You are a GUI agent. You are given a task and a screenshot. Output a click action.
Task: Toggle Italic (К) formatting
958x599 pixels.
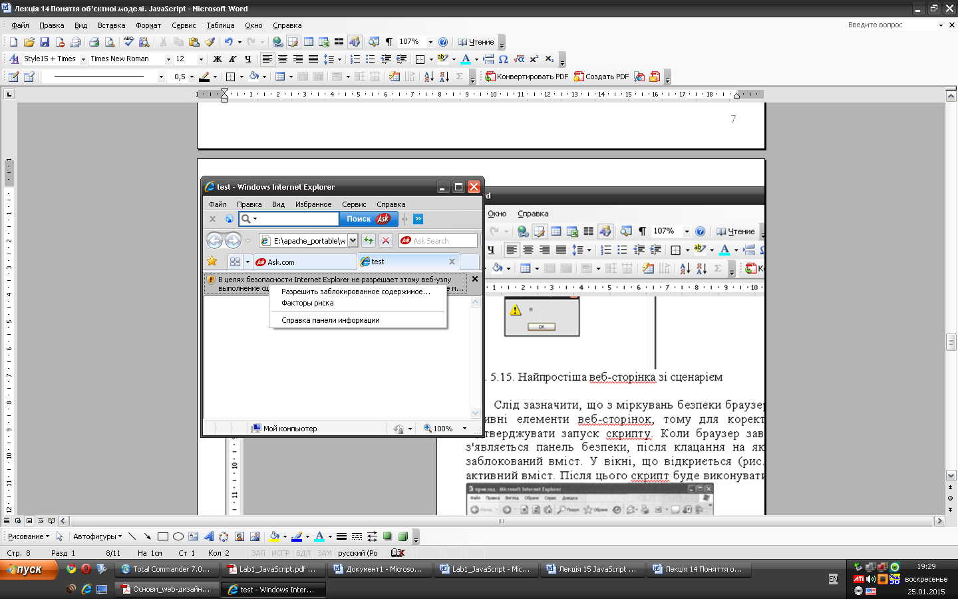click(232, 59)
